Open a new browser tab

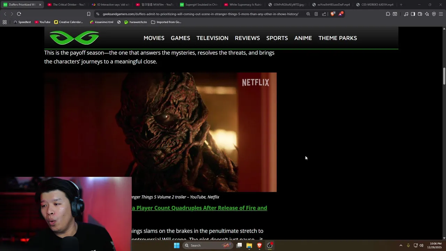click(x=401, y=5)
